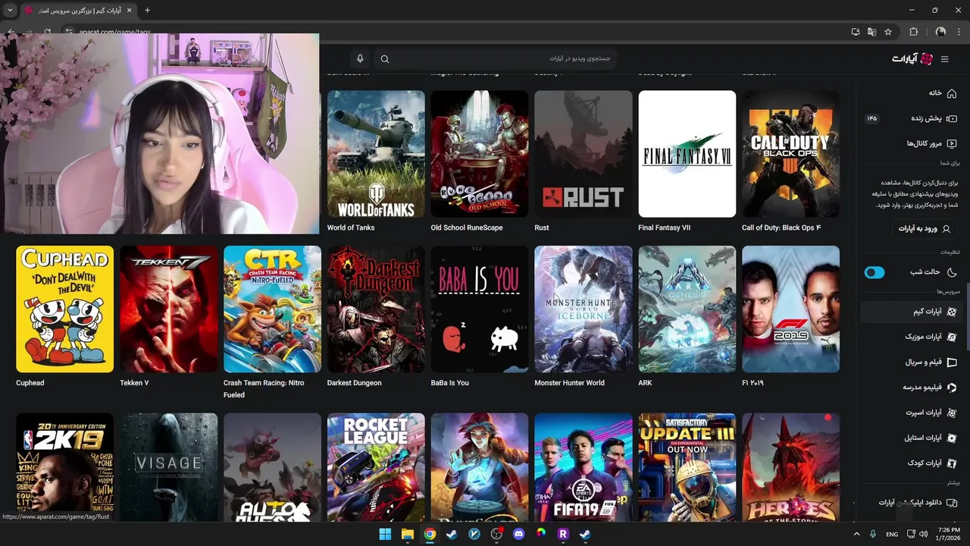Open the Satisfactory Update III cover

[x=687, y=467]
